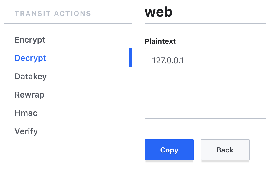
Task: Switch to the Datakey action
Action: (31, 76)
